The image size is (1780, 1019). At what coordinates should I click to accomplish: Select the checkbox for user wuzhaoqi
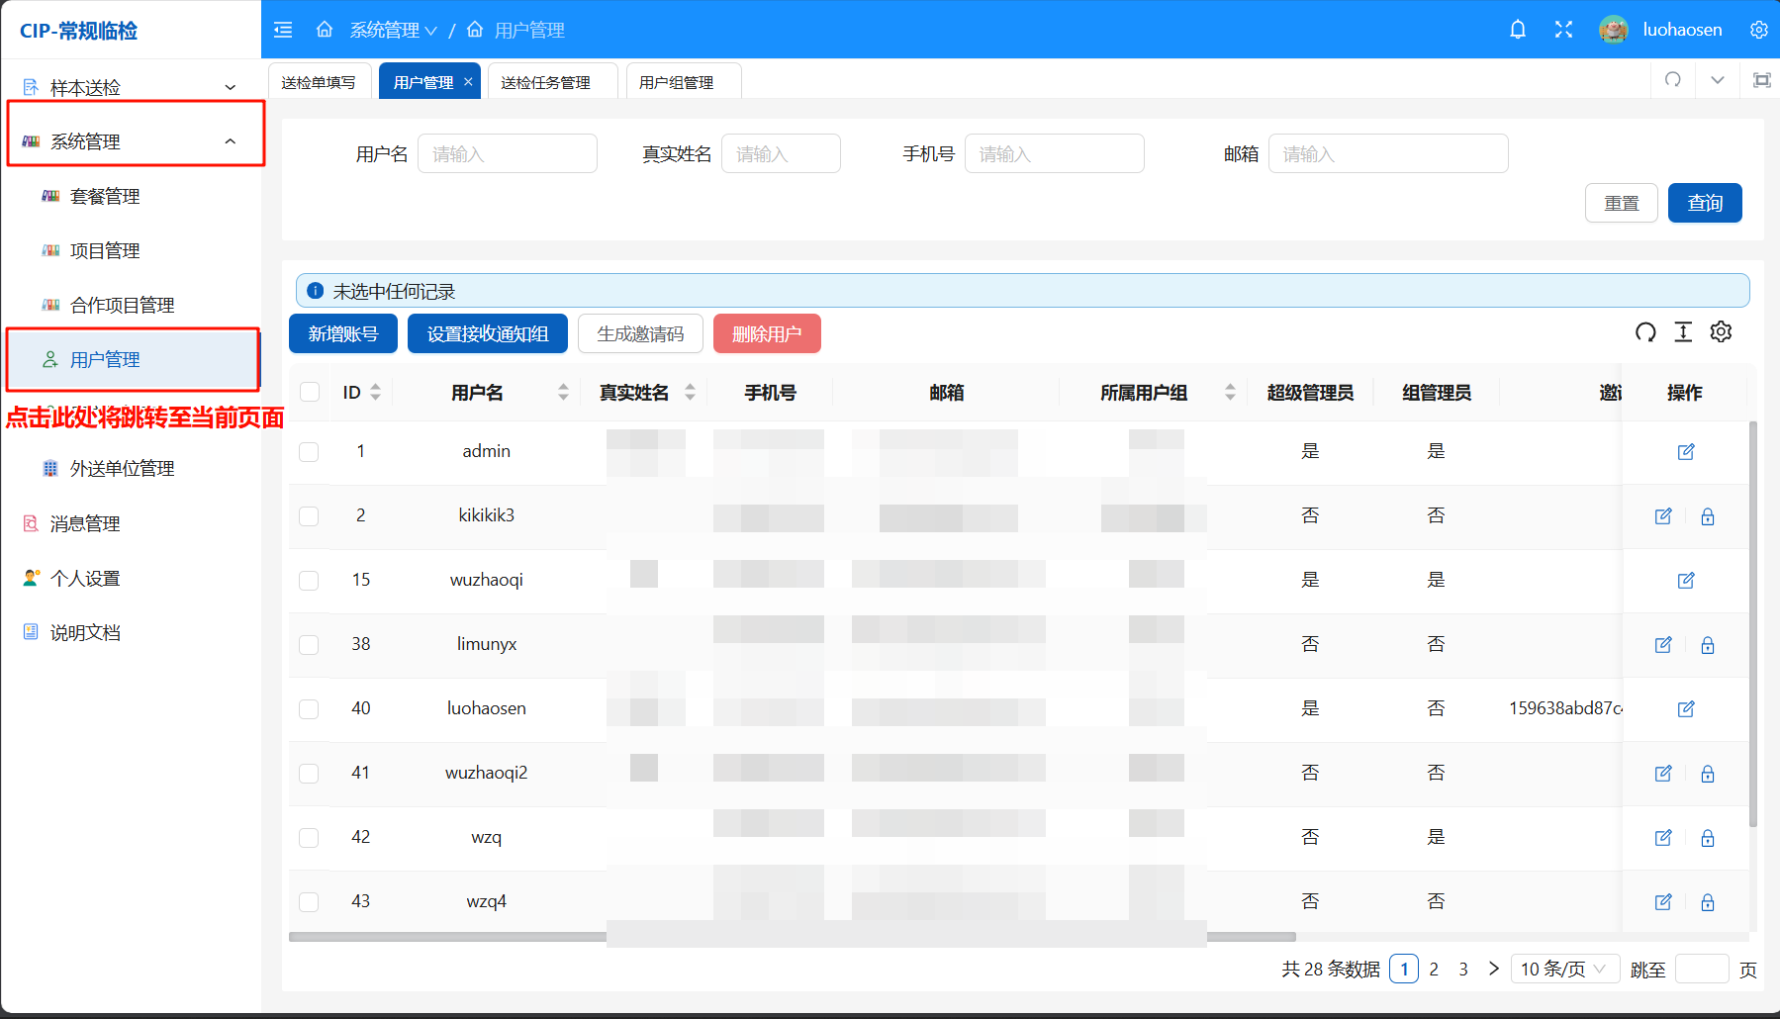click(310, 581)
